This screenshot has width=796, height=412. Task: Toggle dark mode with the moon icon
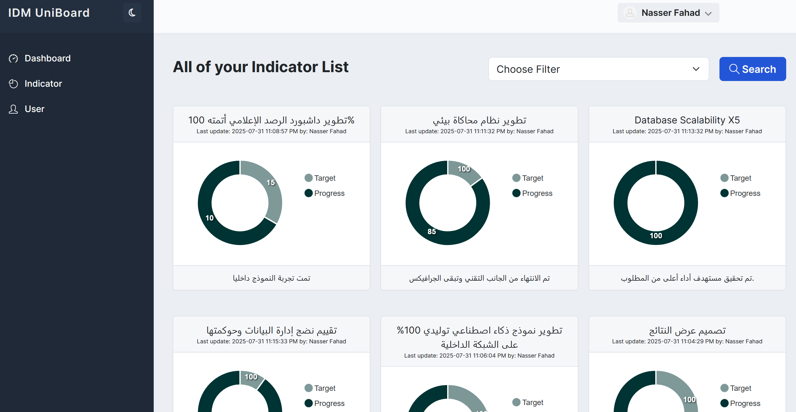click(132, 13)
